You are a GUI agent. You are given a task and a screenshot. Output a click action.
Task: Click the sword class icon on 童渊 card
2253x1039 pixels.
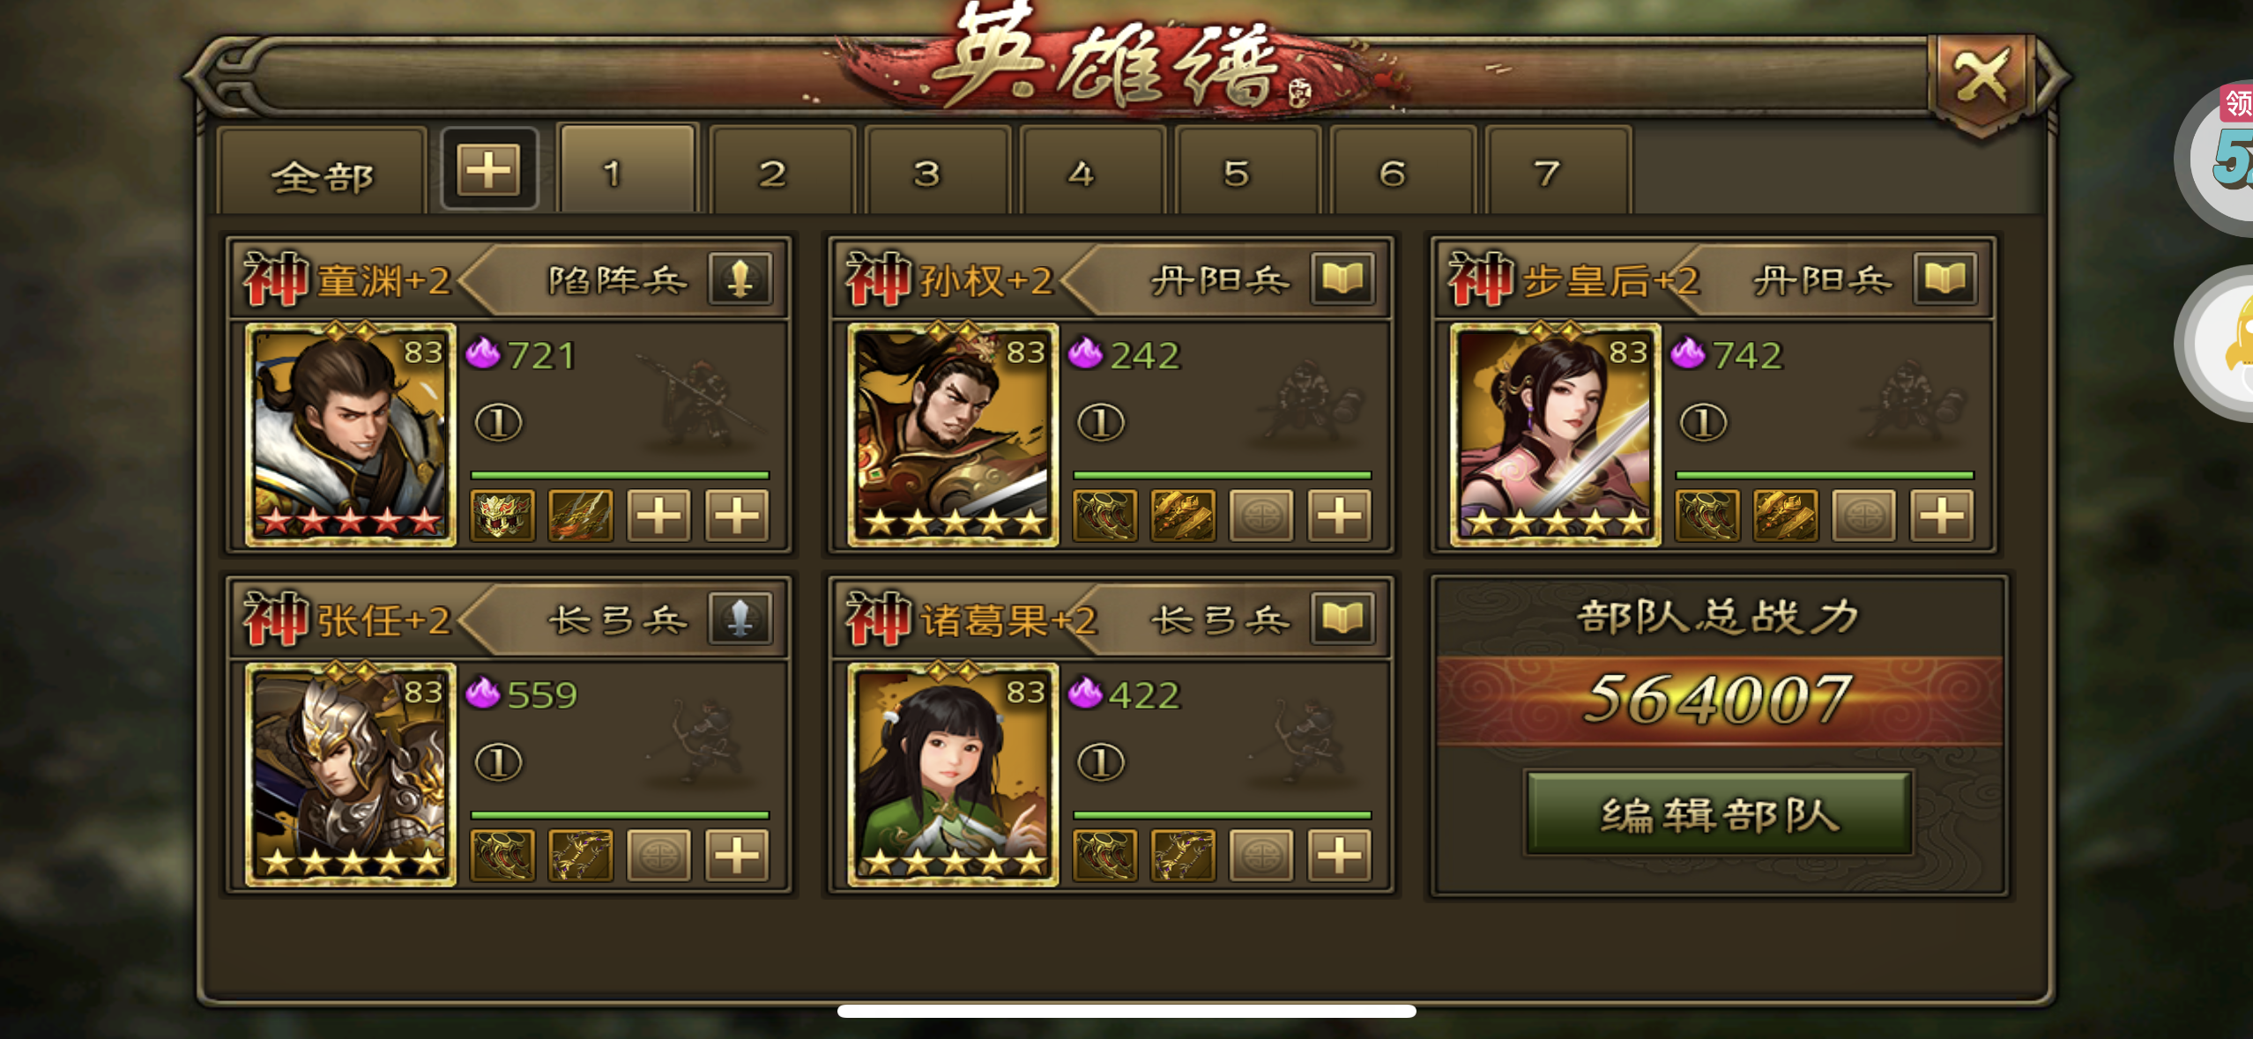tap(740, 279)
